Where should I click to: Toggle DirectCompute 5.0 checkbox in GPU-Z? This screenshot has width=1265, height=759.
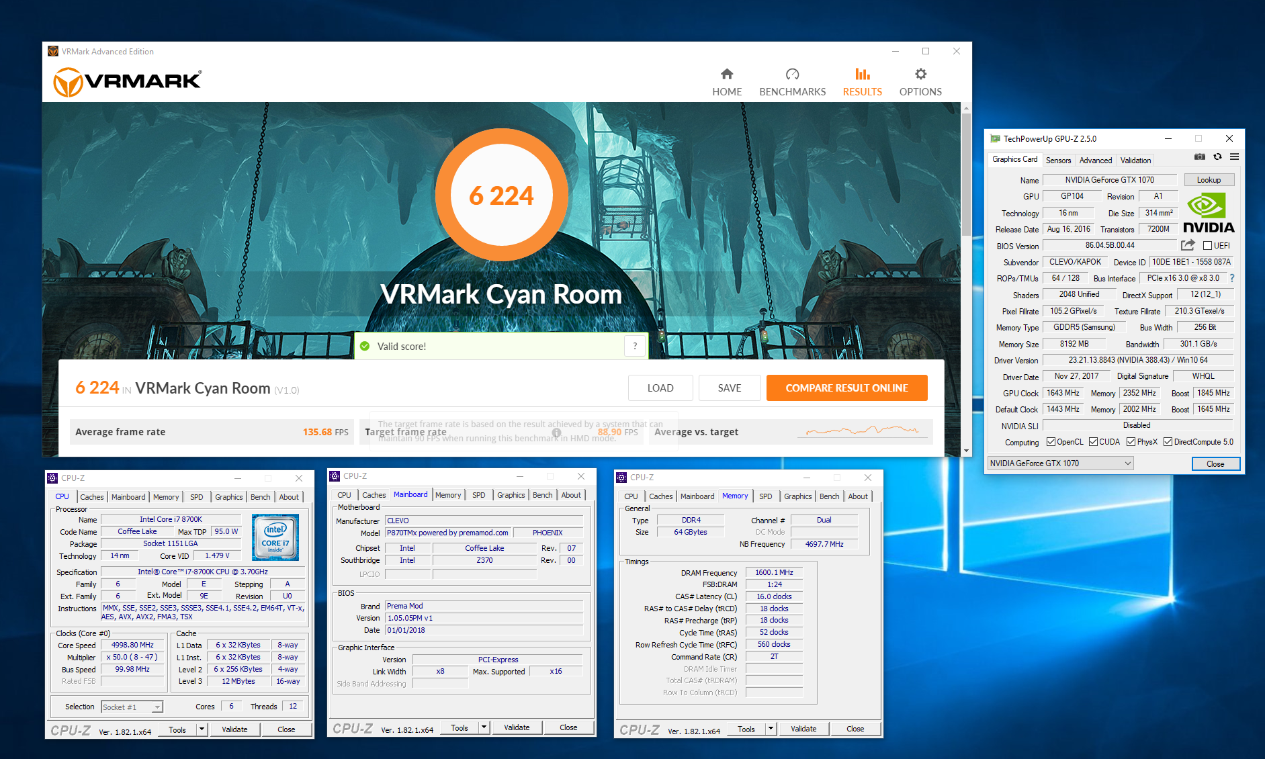click(1168, 442)
